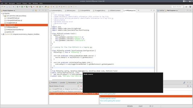Screen dimensions: 193x108
Task: Click the Open Perspective icon
Action: (x=186, y=7)
